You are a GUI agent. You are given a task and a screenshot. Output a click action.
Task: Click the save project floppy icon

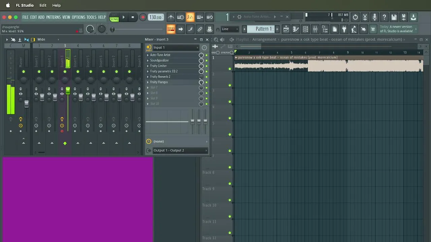(x=394, y=17)
